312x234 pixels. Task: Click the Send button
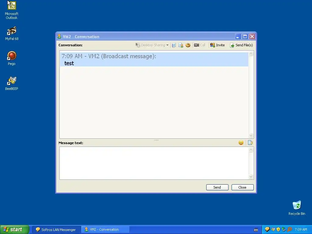coord(217,187)
